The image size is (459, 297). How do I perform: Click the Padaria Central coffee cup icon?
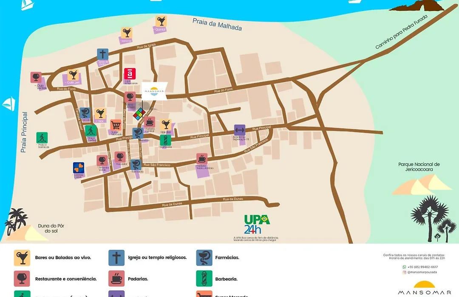150,122
